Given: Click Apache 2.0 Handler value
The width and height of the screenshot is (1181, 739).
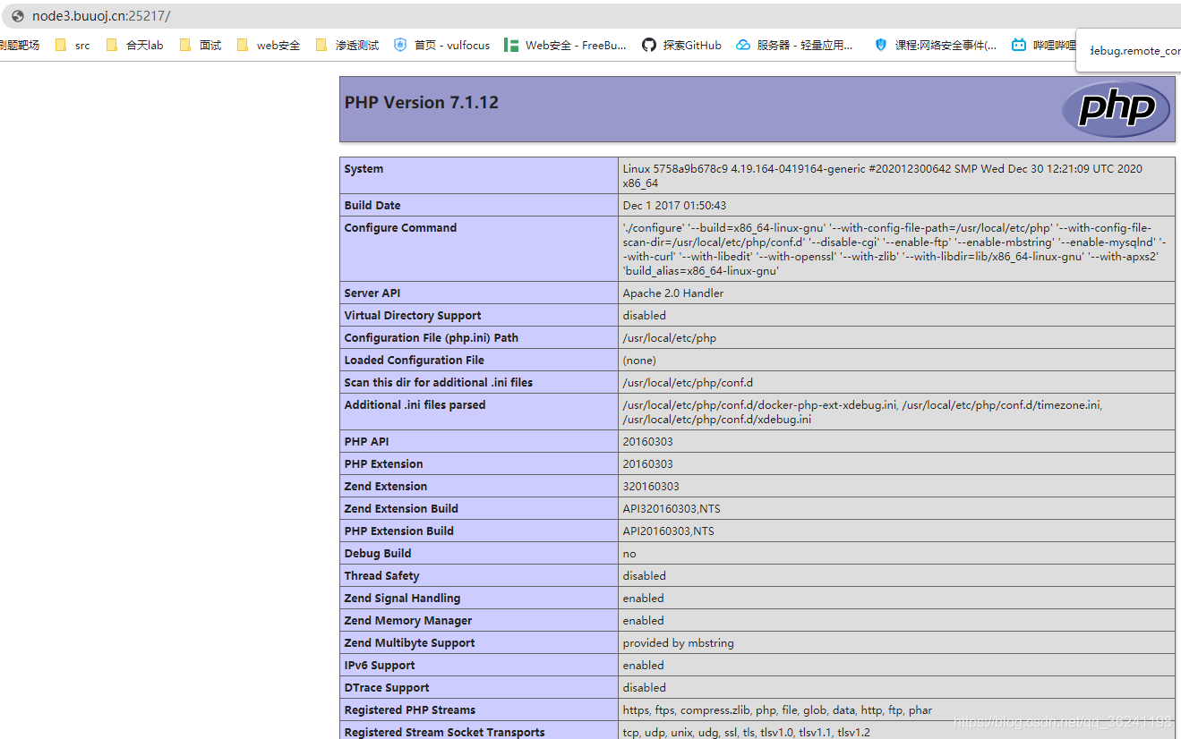Looking at the screenshot, I should coord(673,293).
